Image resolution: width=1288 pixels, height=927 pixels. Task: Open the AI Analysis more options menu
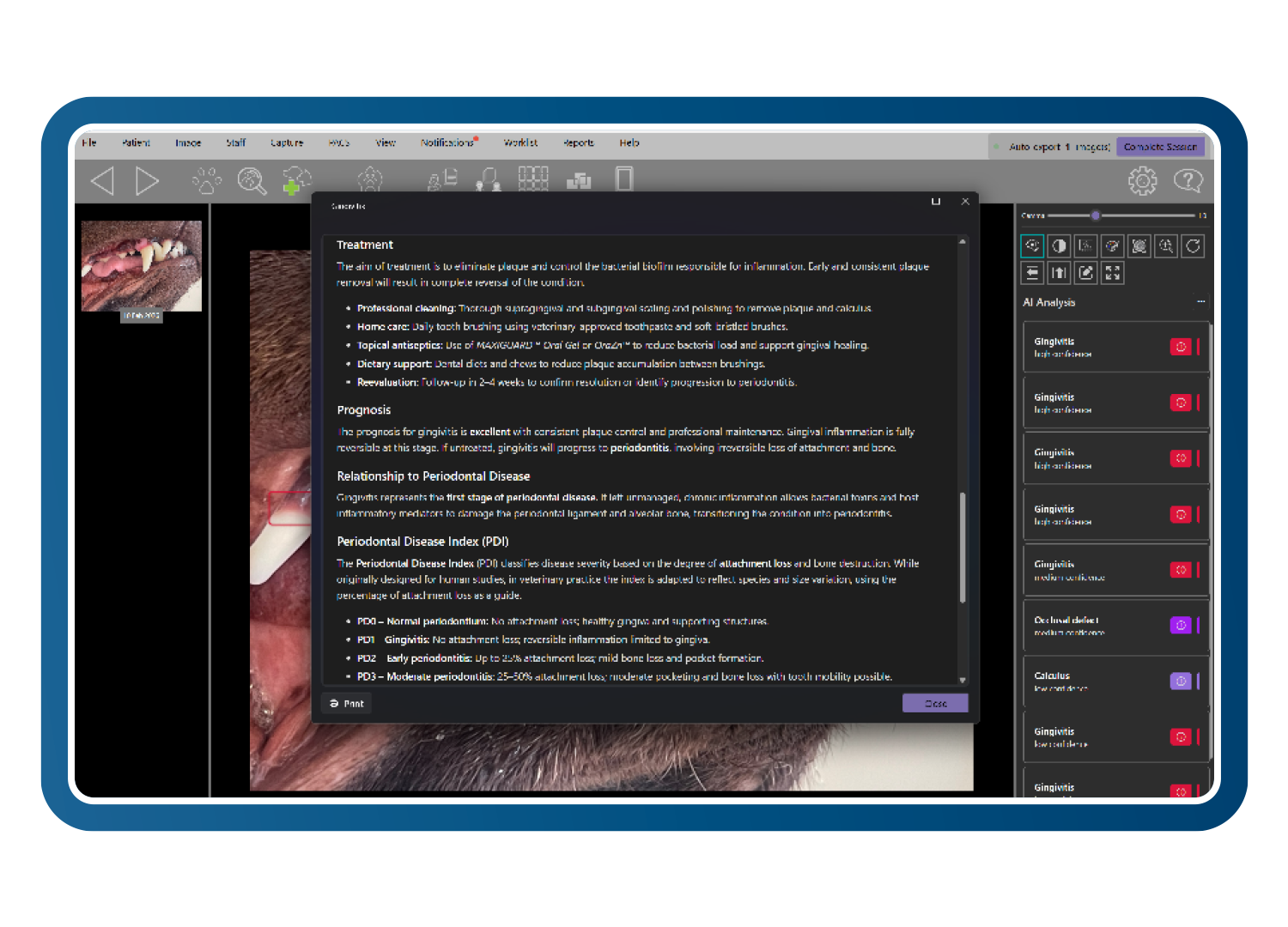1200,302
